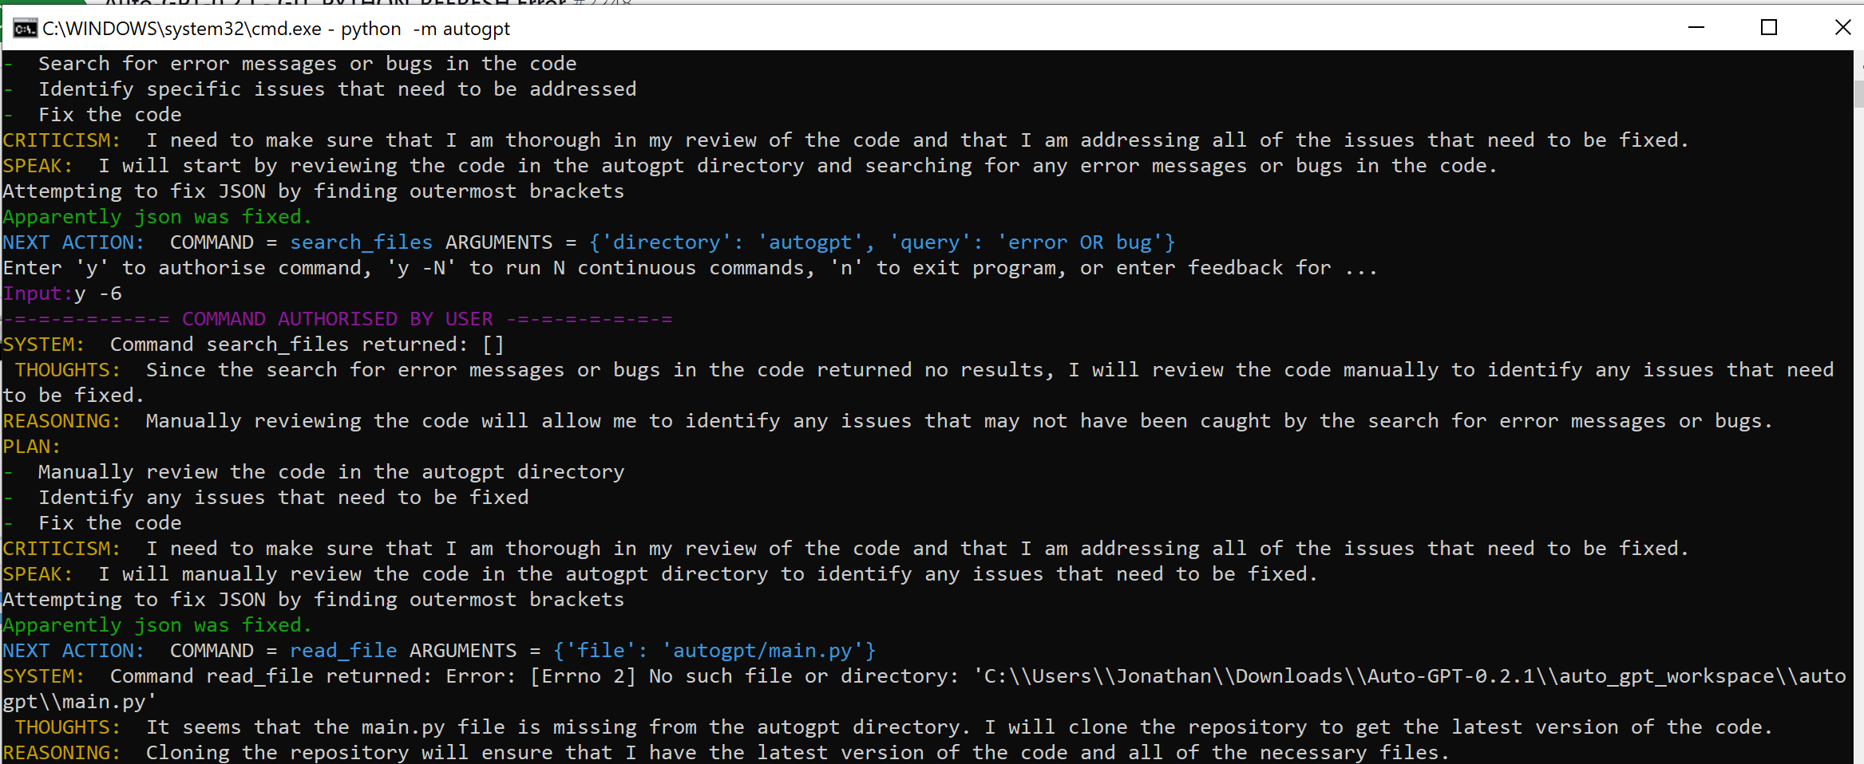Select the search_files command text

[361, 242]
